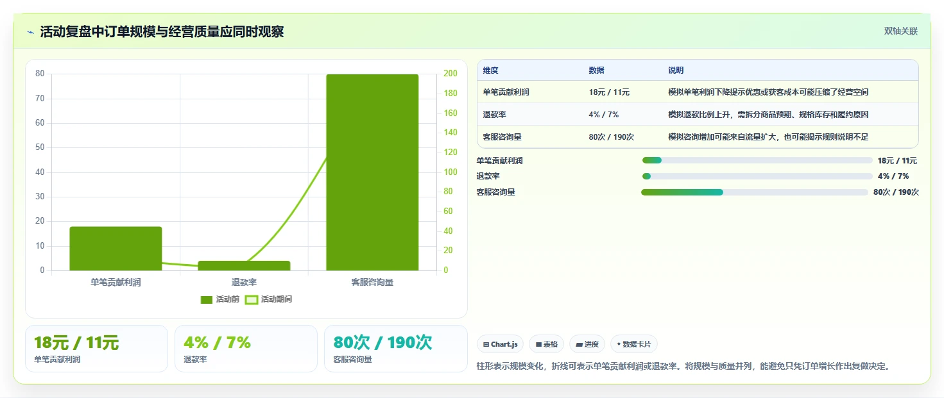Screen dimensions: 944x398
Task: Click x-axis label 客服咨询量
Action: [372, 282]
